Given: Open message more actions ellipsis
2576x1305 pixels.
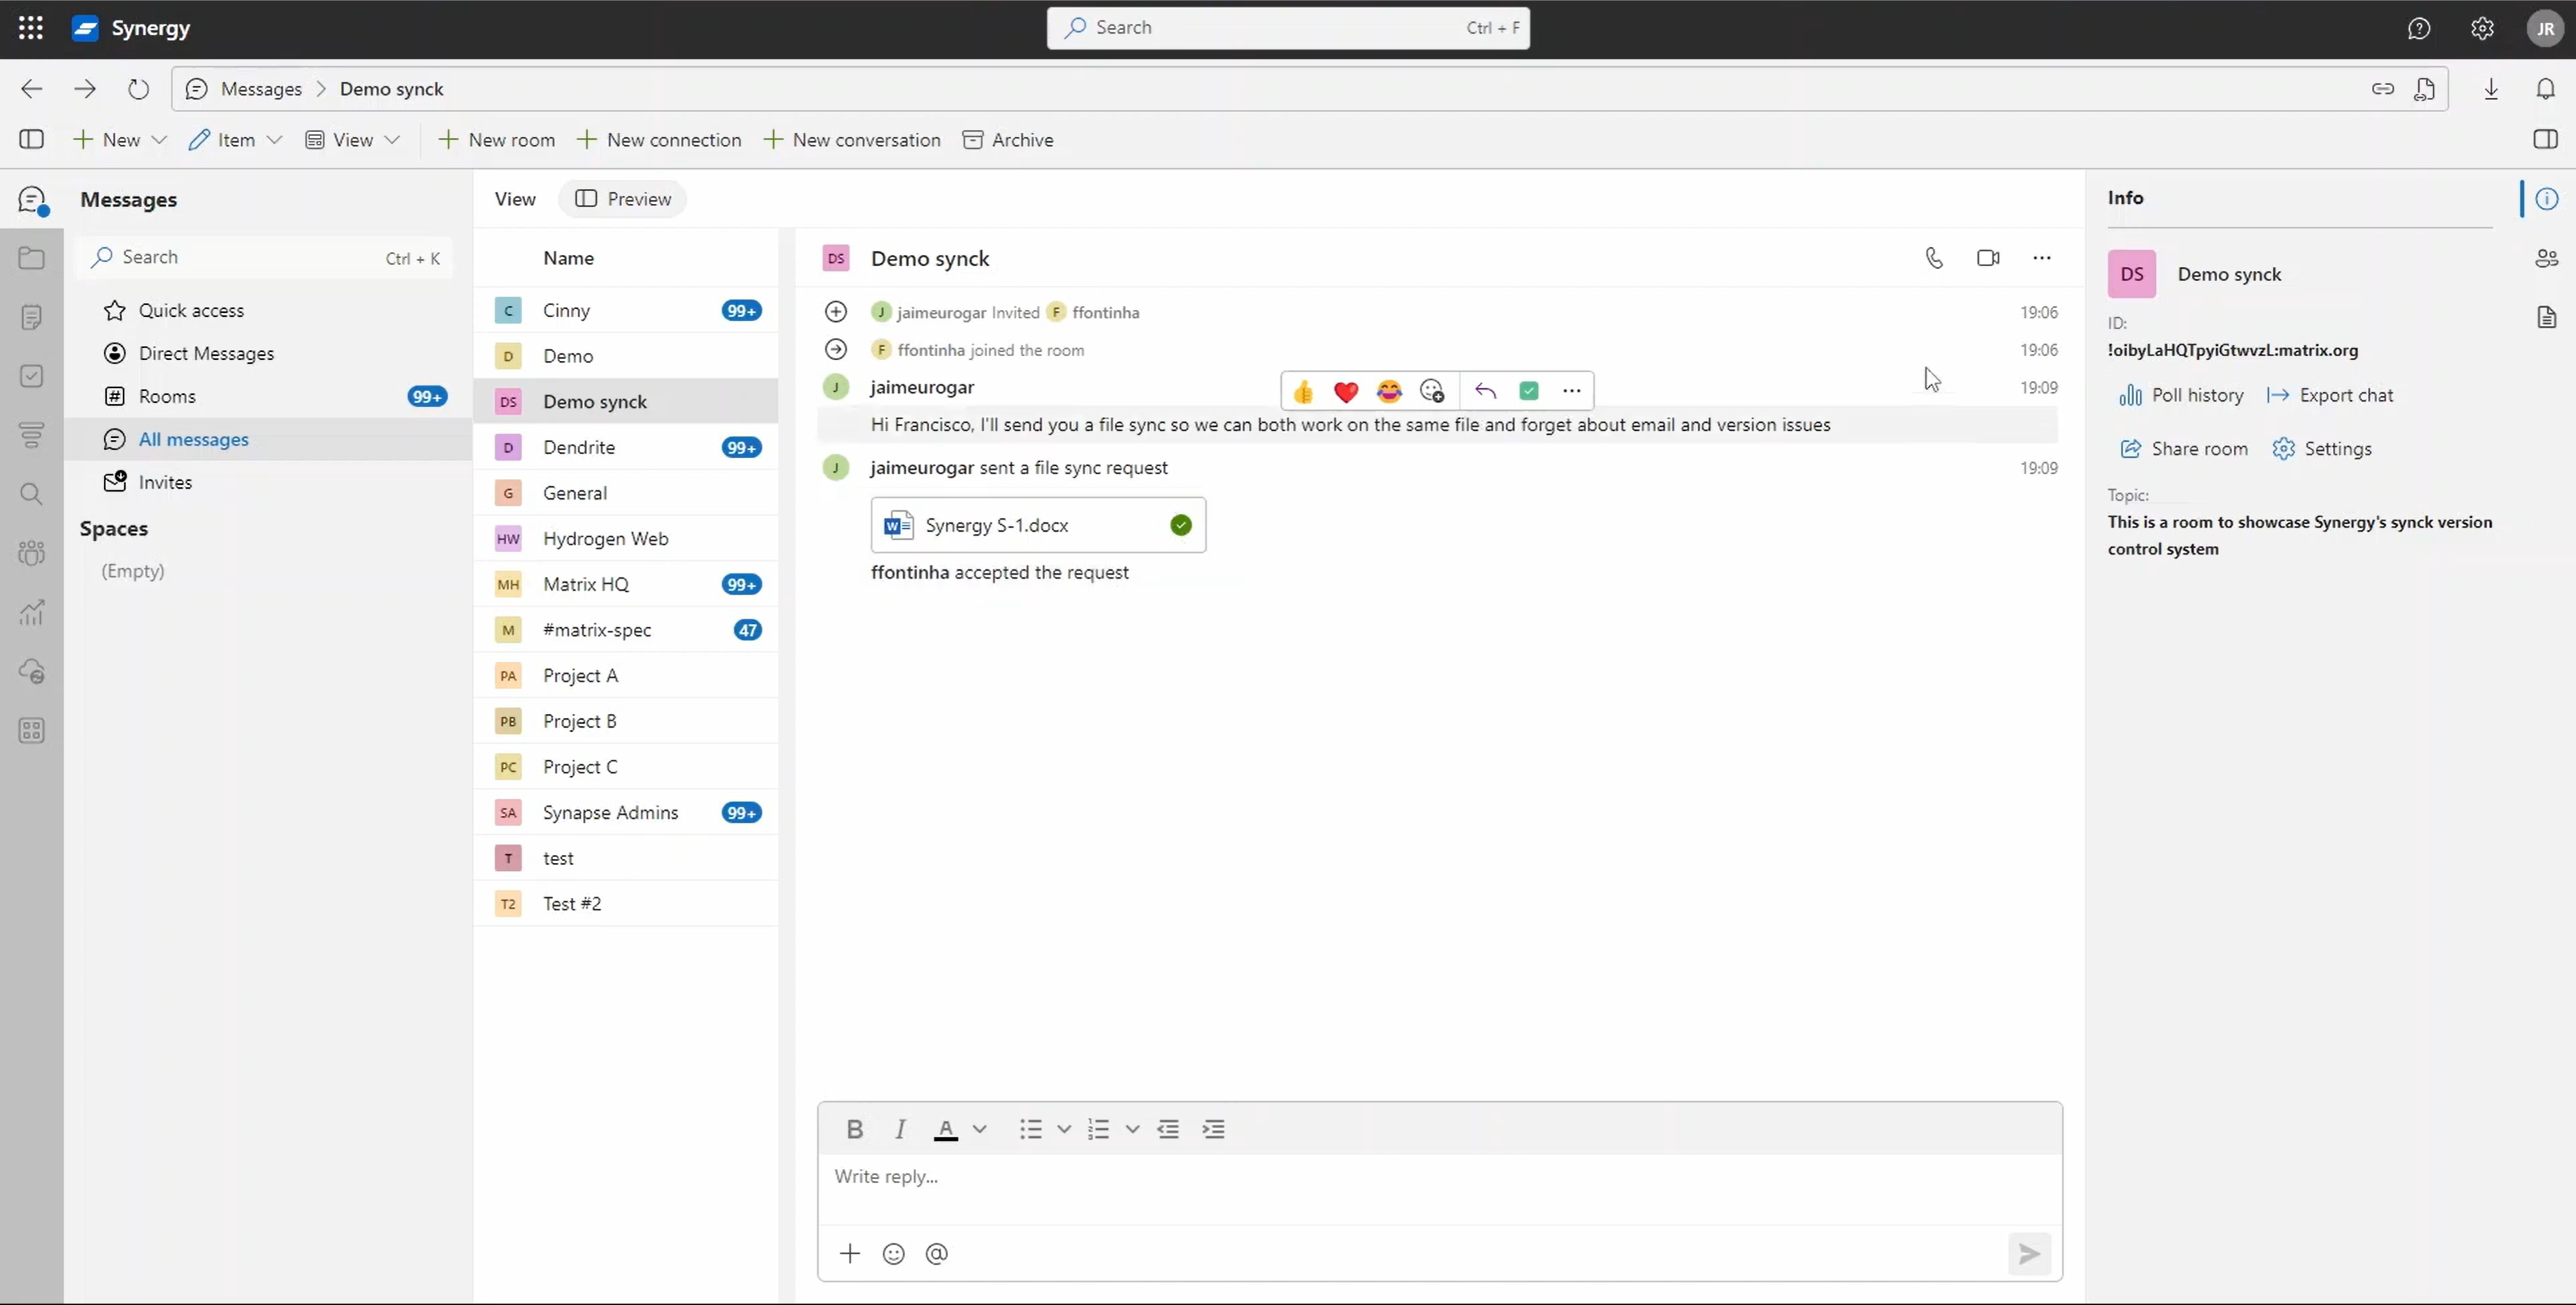Looking at the screenshot, I should coord(1571,392).
